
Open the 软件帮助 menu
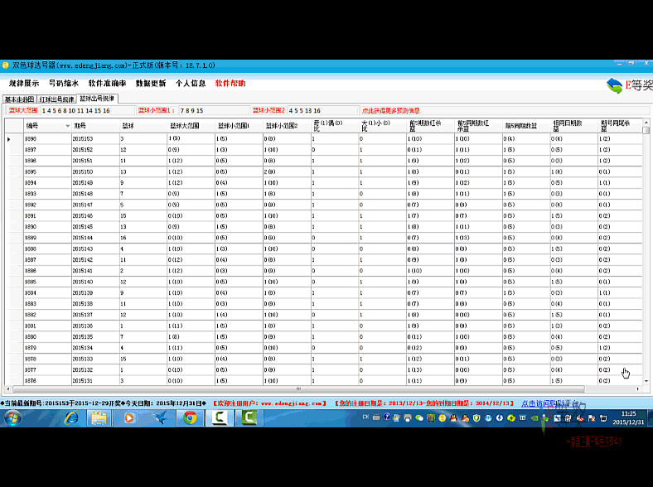coord(230,84)
